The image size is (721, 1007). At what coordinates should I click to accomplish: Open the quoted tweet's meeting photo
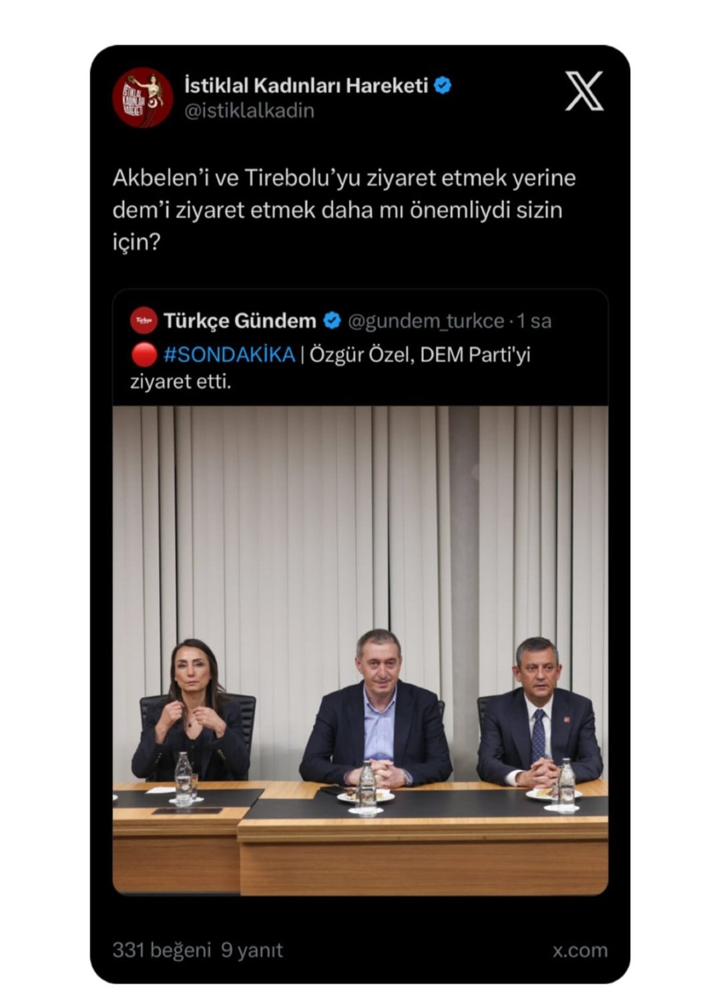(x=360, y=650)
